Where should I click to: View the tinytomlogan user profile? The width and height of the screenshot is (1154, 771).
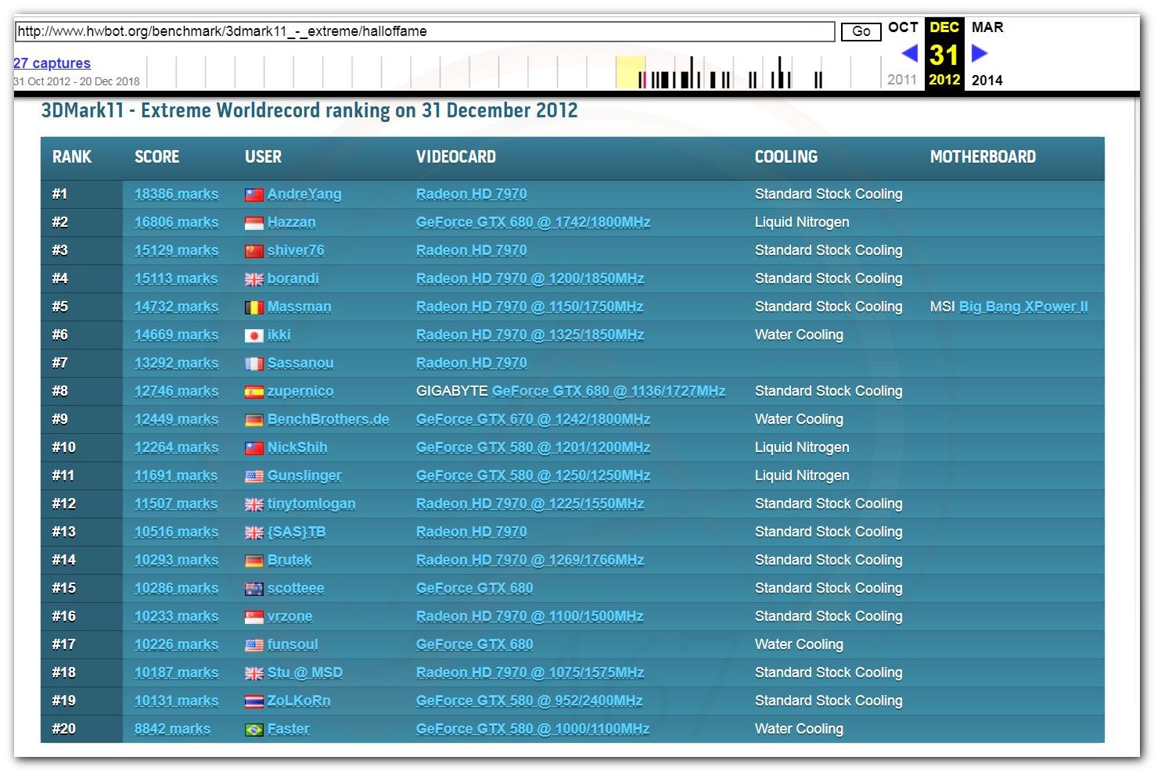point(311,504)
